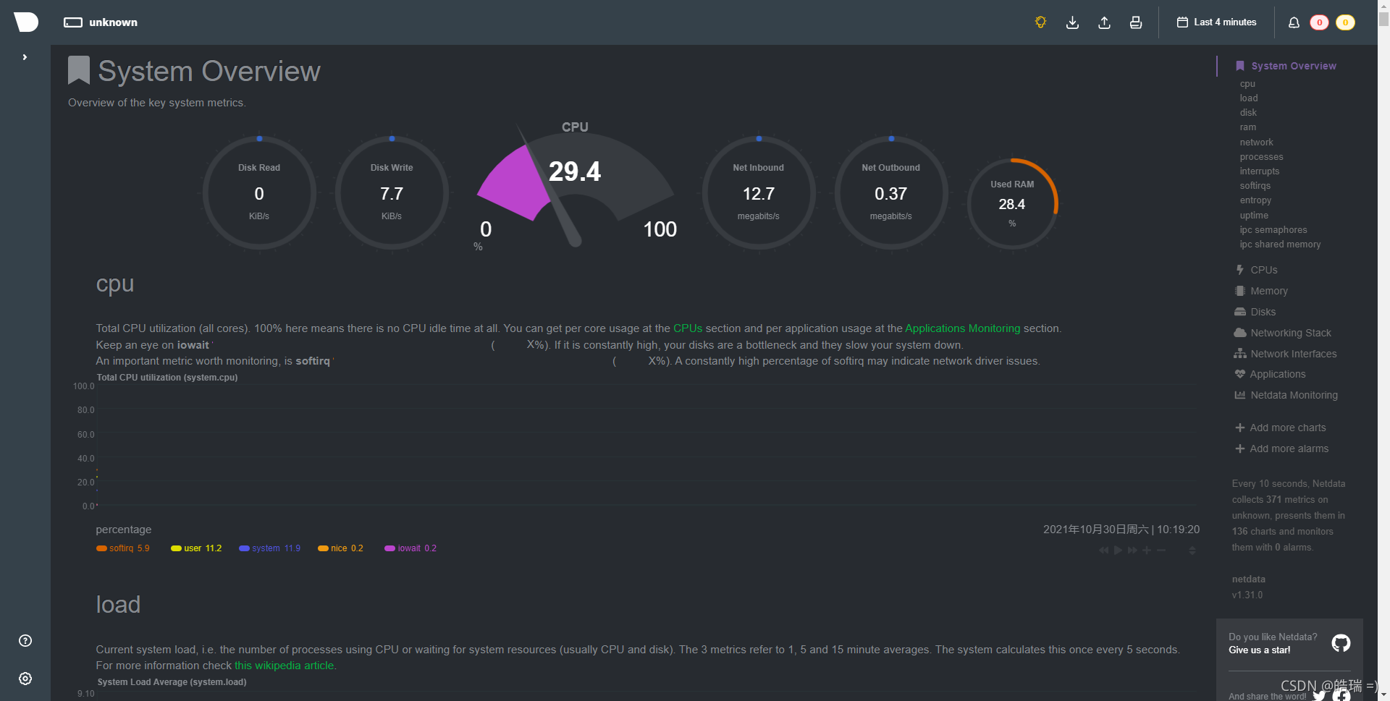Click the print dashboard icon
This screenshot has width=1390, height=701.
pyautogui.click(x=1136, y=22)
